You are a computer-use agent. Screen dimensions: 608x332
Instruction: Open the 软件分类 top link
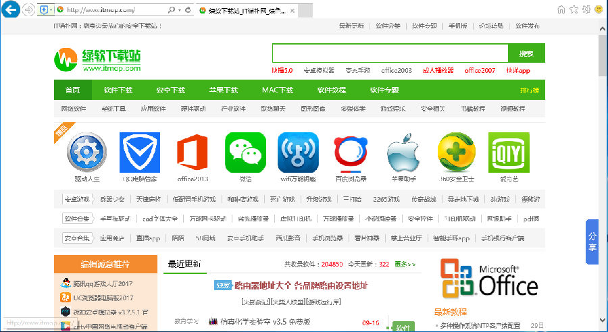tap(388, 26)
